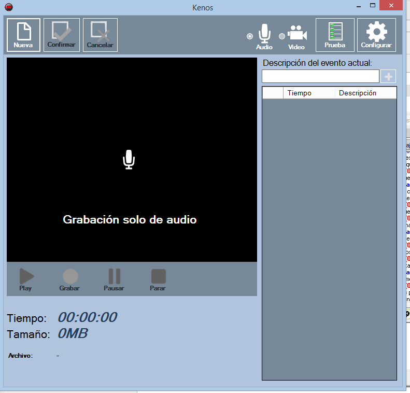Open the Prueba test checklist icon
The width and height of the screenshot is (410, 393).
tap(335, 35)
